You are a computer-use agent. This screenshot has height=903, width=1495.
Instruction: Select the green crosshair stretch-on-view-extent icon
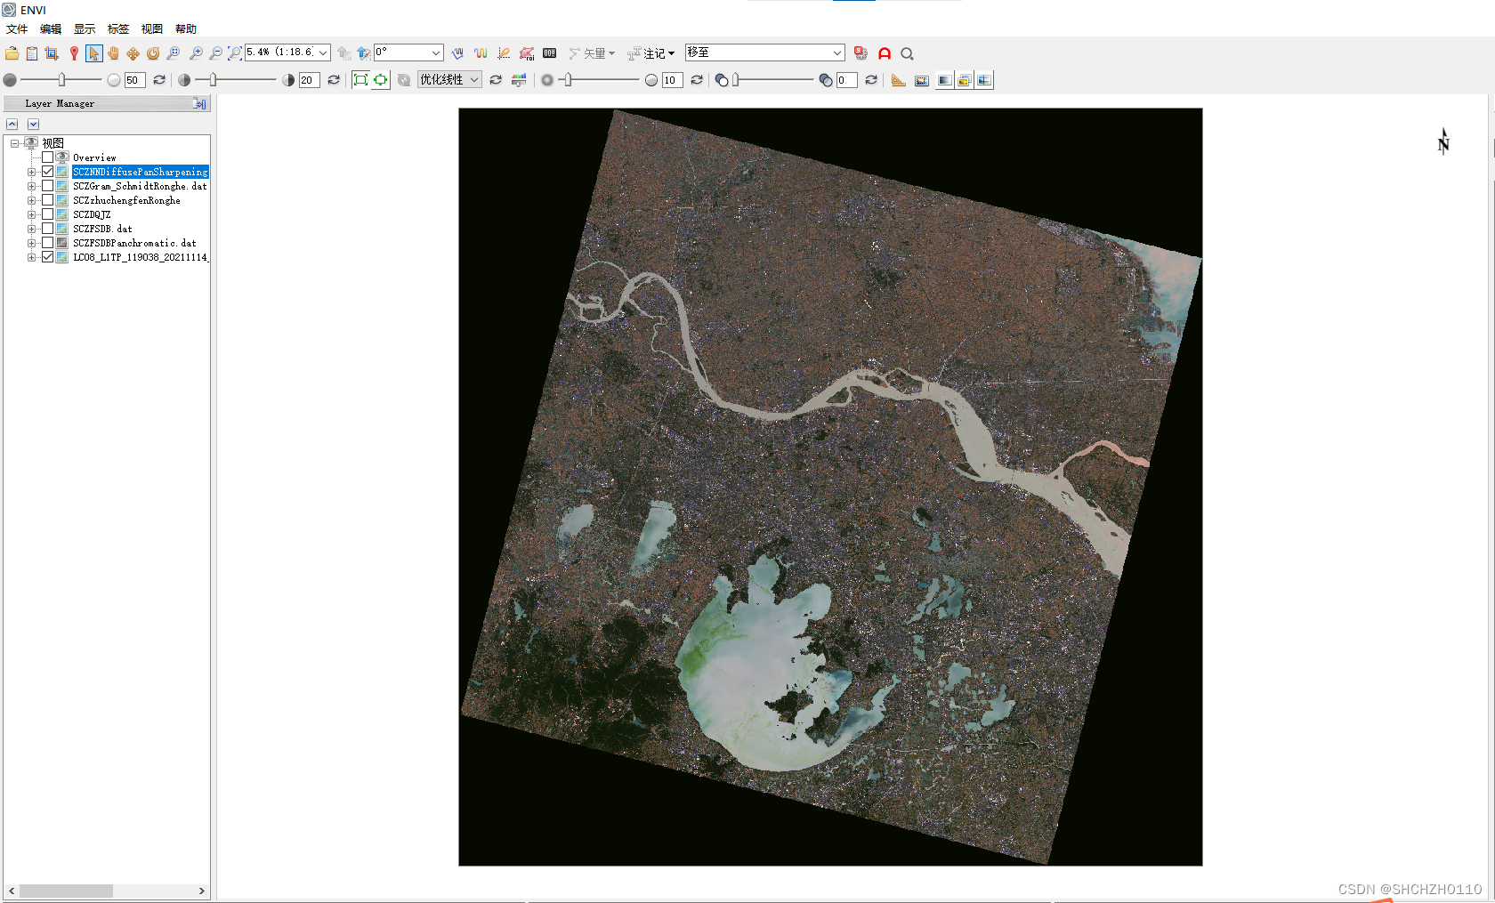tap(381, 80)
